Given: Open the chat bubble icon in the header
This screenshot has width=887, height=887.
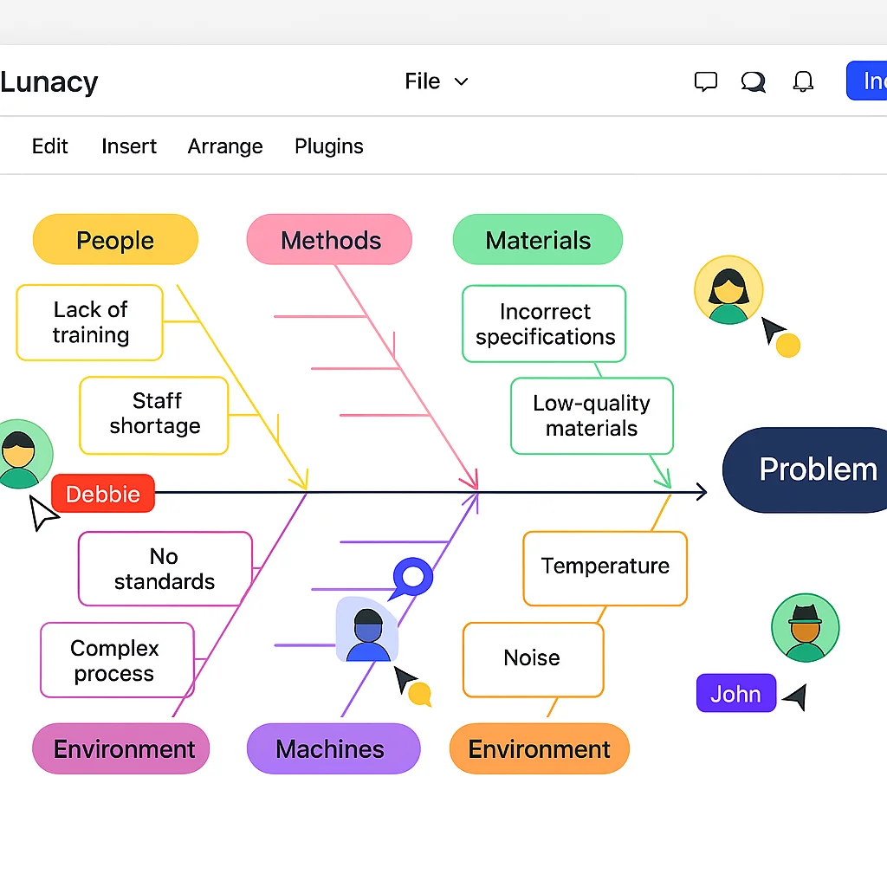Looking at the screenshot, I should click(x=753, y=81).
